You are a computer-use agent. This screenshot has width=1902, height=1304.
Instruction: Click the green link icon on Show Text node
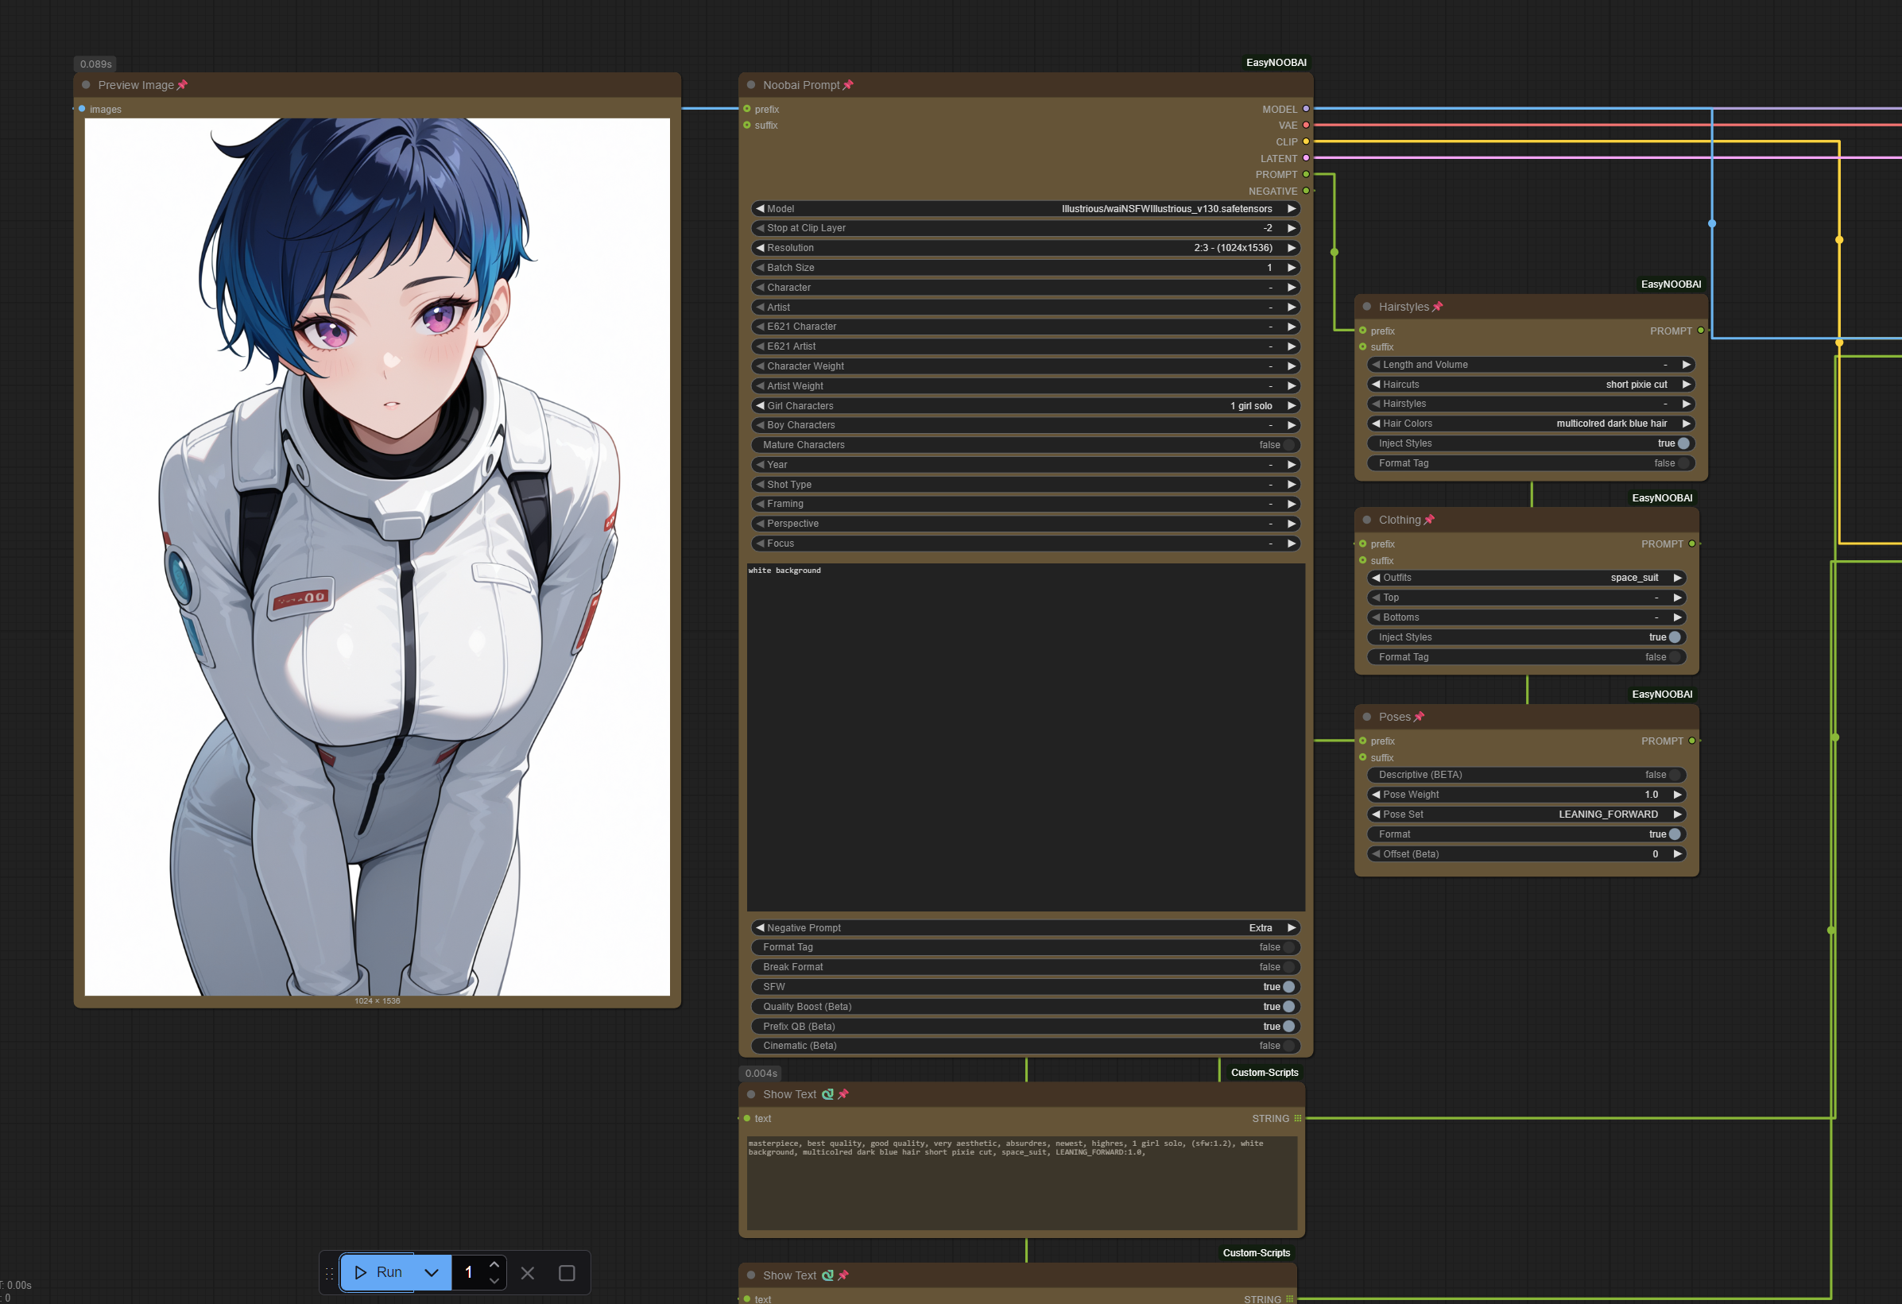pyautogui.click(x=827, y=1094)
